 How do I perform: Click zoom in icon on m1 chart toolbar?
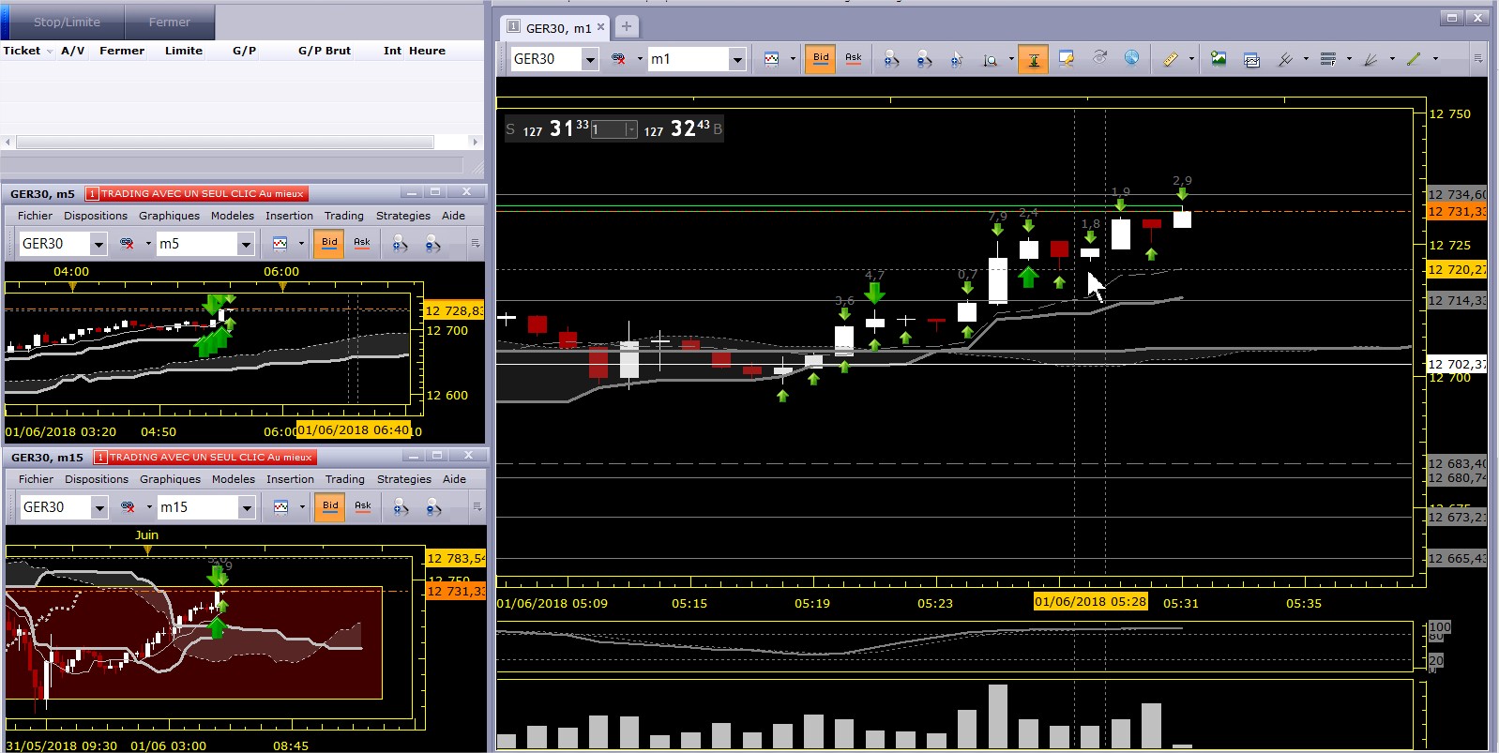tap(891, 59)
